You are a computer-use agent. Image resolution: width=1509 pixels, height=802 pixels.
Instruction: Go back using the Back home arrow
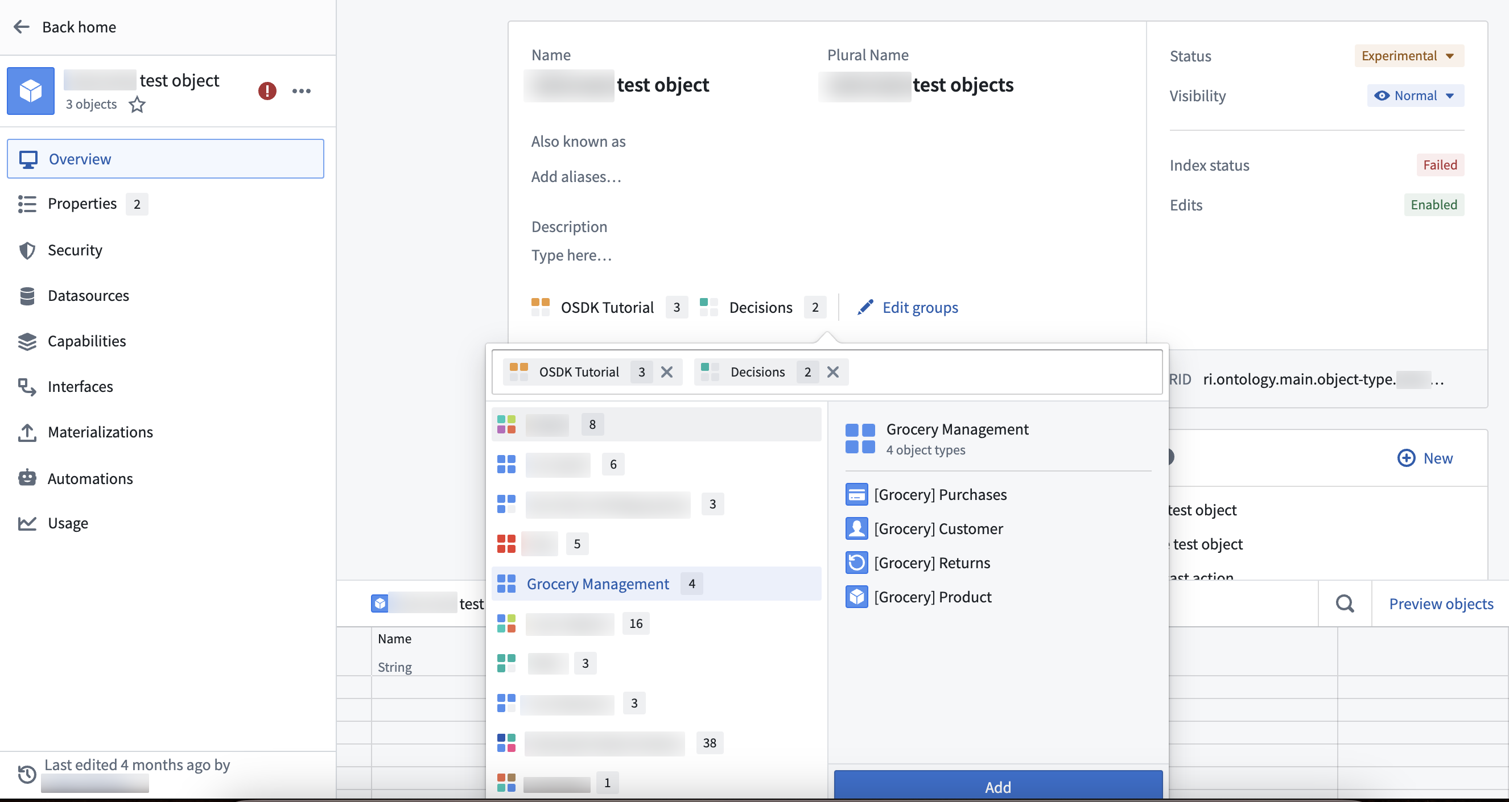pyautogui.click(x=22, y=27)
